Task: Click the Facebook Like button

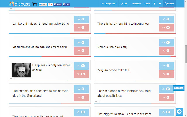Action: [66, 4]
